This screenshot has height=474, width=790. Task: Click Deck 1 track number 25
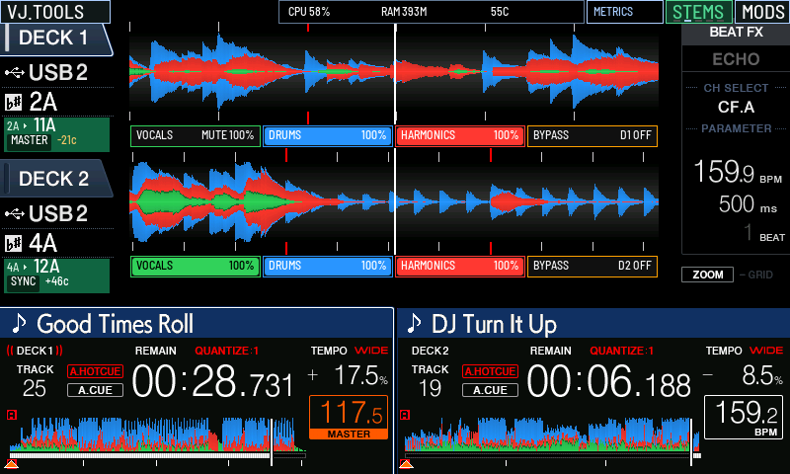(x=35, y=388)
